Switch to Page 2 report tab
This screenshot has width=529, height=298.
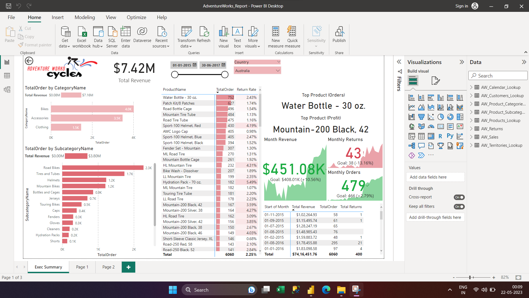(108, 267)
